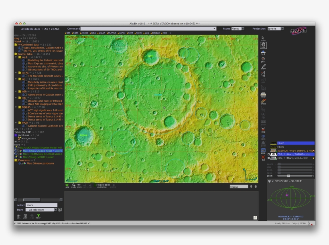Click the select field containing mars
This screenshot has height=245, width=329.
(41, 205)
